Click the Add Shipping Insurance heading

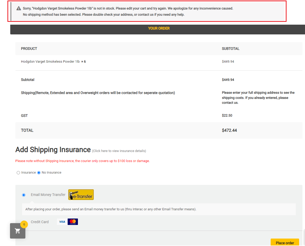[x=53, y=150]
